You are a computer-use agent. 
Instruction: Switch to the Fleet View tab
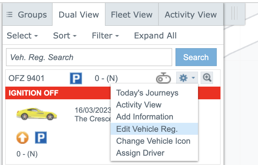click(x=132, y=15)
